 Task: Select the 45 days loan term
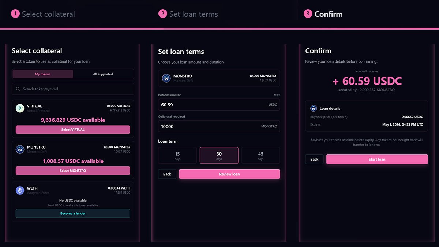point(260,156)
